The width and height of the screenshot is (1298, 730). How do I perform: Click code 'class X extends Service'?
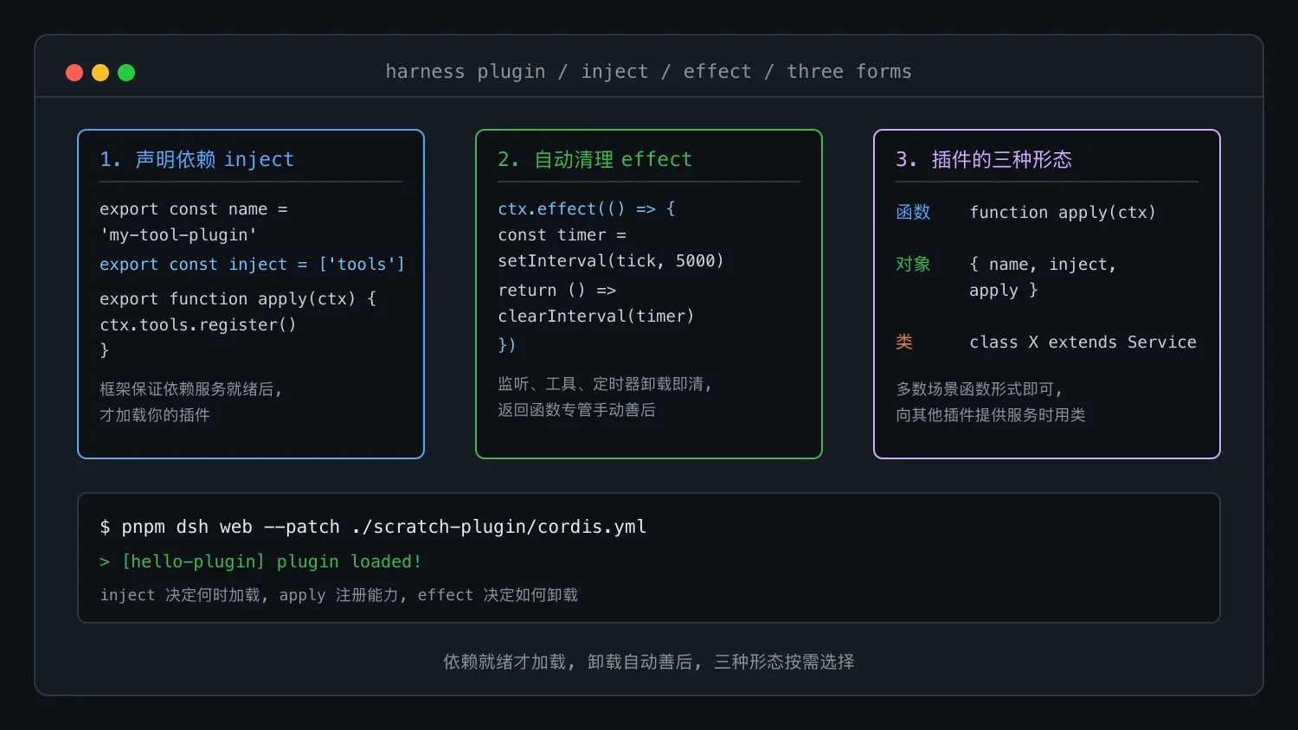[1083, 343]
